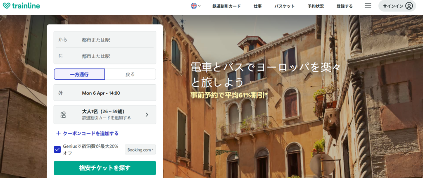Open 鉄道割引カード menu item
Viewport: 423px width, 178px height.
[x=226, y=6]
